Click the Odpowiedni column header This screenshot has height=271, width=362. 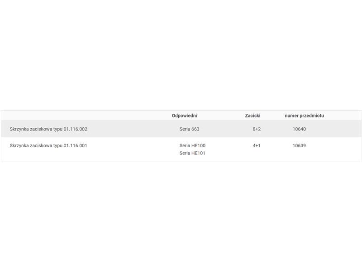tap(184, 116)
